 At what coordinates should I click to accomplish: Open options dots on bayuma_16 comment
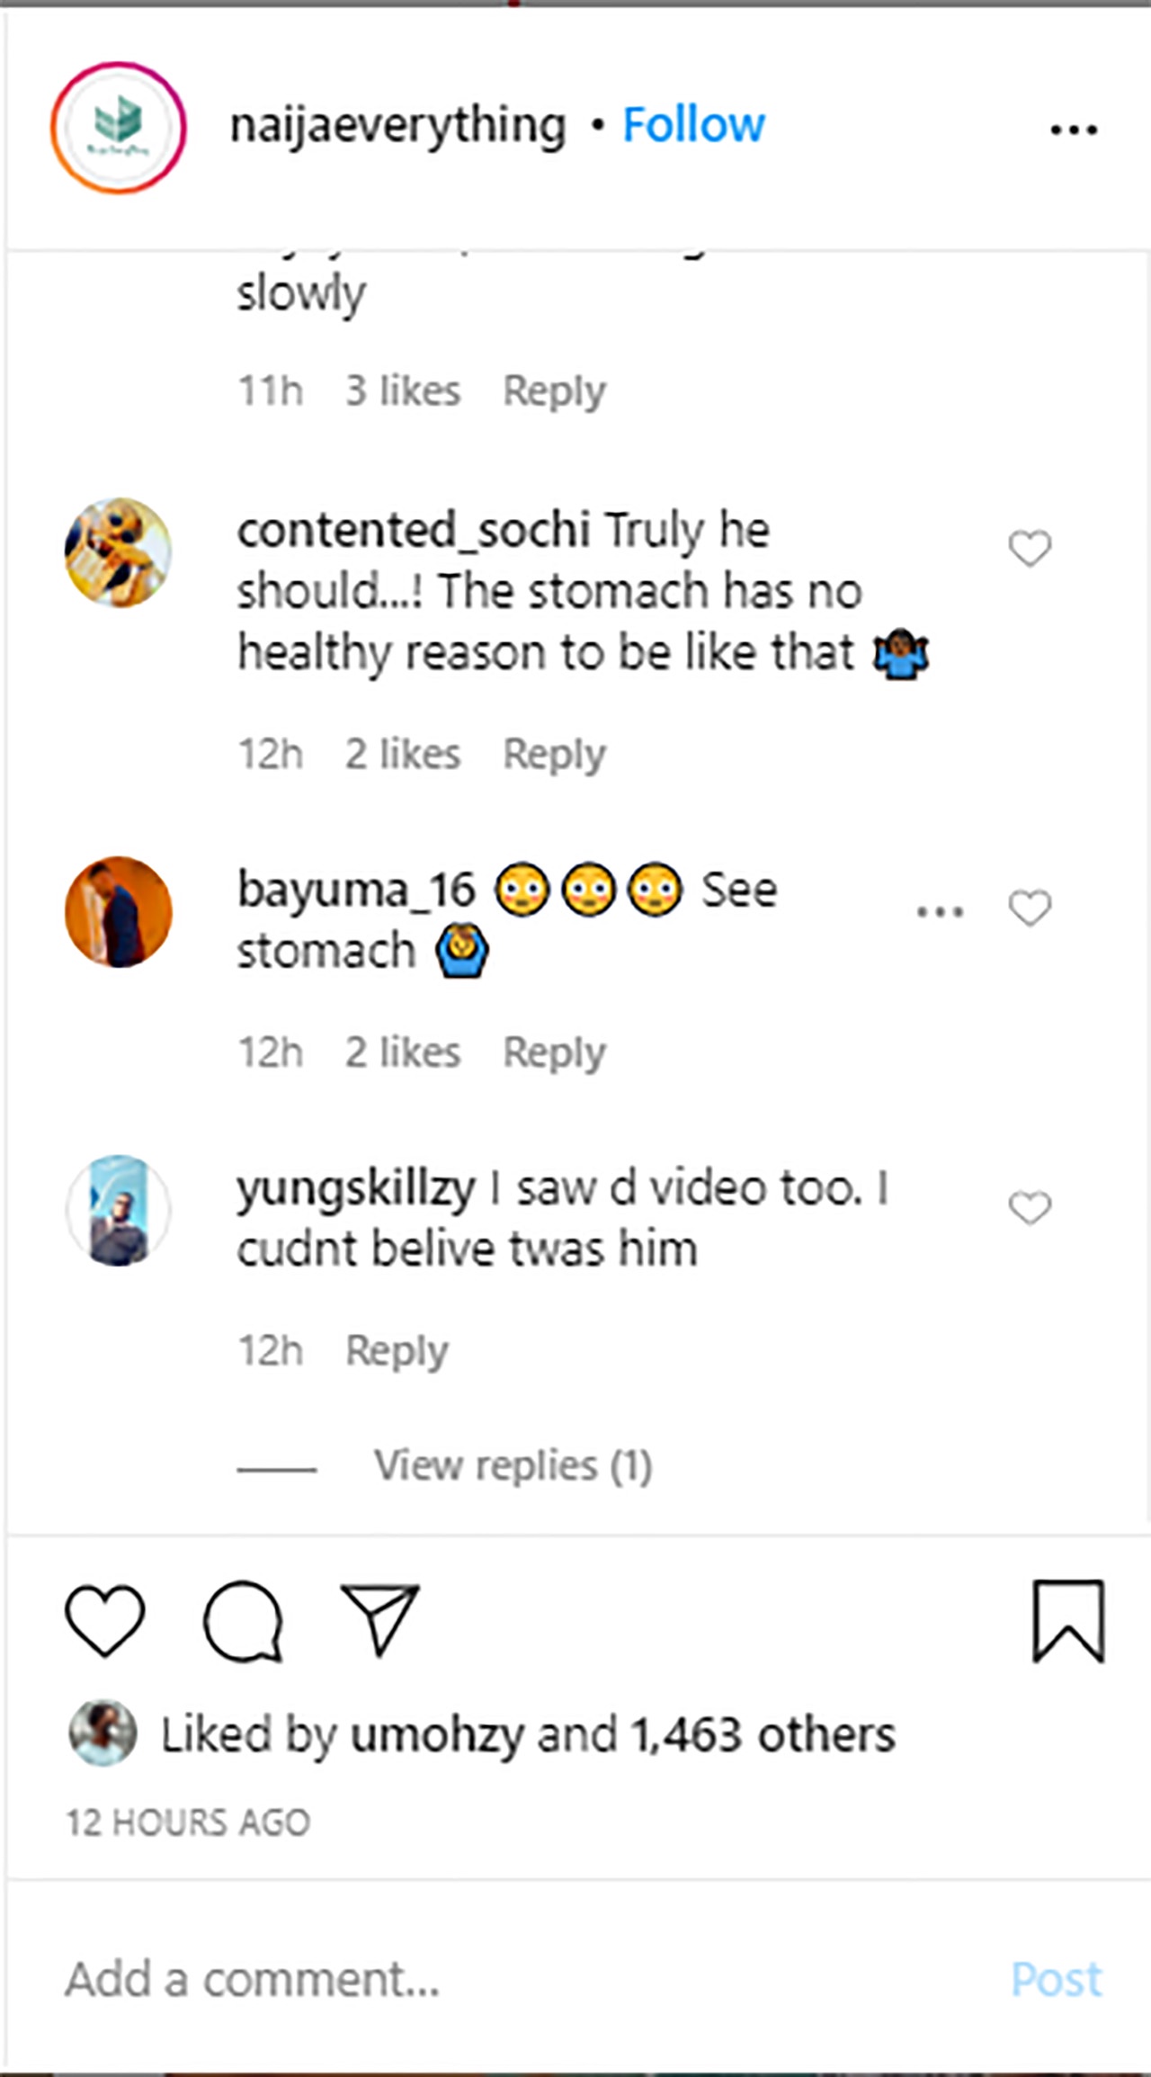[940, 911]
